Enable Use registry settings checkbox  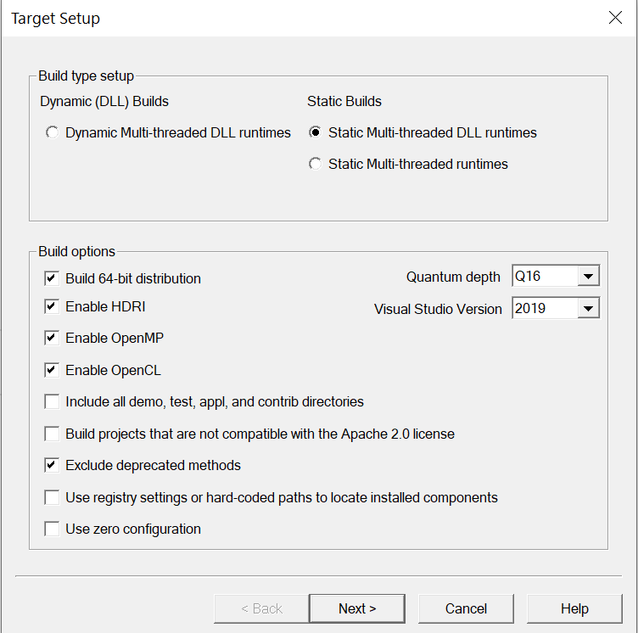53,497
